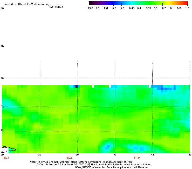This screenshot has width=192, height=169.
Task: Click the longitude axis label 33
Action: click(40, 155)
